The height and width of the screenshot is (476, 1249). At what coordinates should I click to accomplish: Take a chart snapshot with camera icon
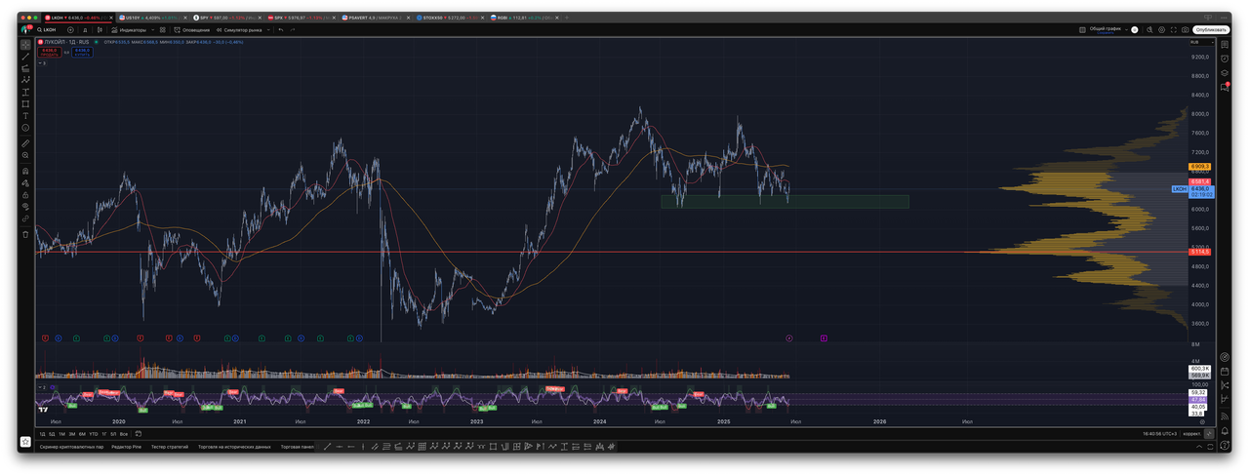(1186, 29)
